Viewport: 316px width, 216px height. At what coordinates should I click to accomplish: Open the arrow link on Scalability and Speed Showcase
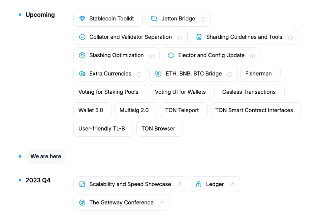[x=179, y=184]
